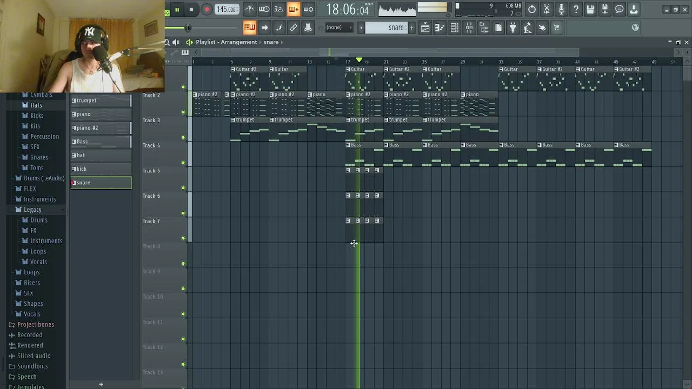Click the render to audio file icon
Viewport: 692px width, 389px height.
pos(605,9)
